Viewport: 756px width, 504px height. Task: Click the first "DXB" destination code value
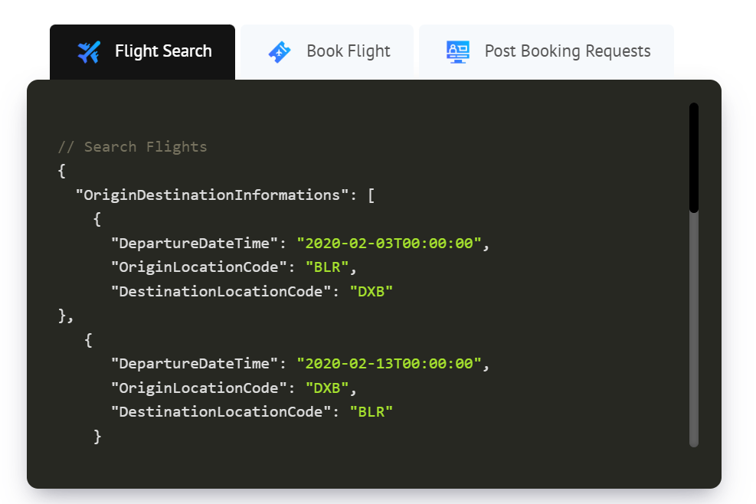[371, 291]
